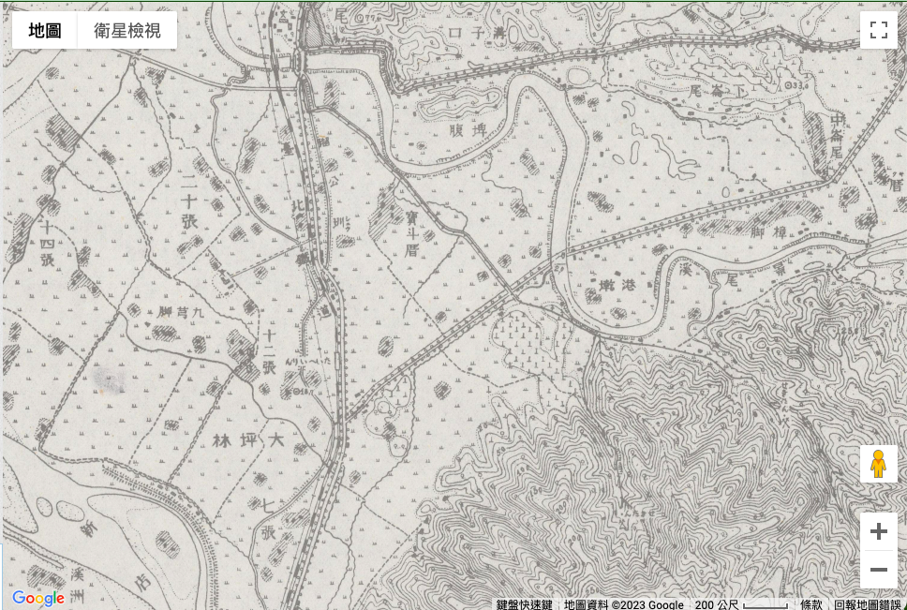
Task: Click the 地圖資料 ©2023 Google attribution
Action: (624, 604)
